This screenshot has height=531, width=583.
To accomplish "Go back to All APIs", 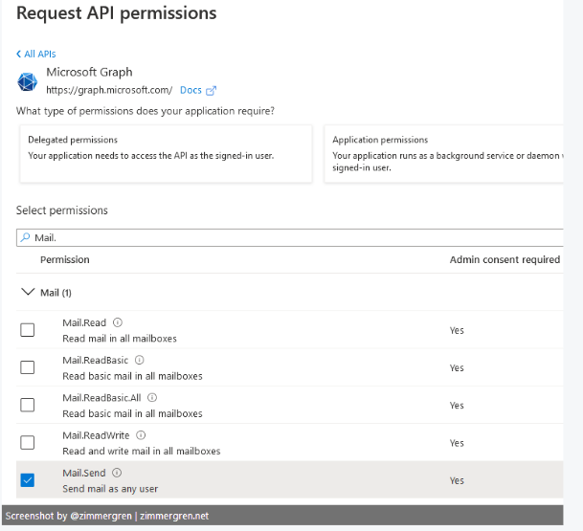I will [39, 54].
